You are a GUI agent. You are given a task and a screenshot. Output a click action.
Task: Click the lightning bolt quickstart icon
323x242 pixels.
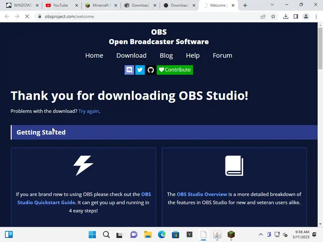click(x=83, y=166)
